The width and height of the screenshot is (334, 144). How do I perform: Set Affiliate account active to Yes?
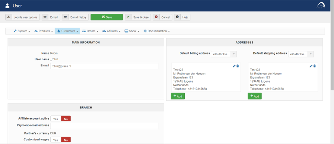[56, 119]
